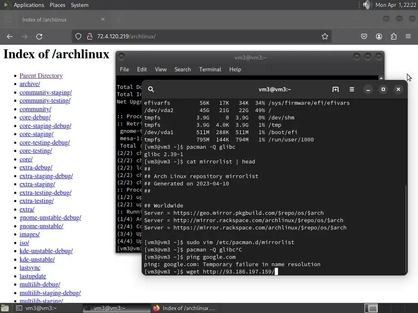Image resolution: width=418 pixels, height=313 pixels.
Task: Open the core-staging/ link
Action: click(x=36, y=134)
